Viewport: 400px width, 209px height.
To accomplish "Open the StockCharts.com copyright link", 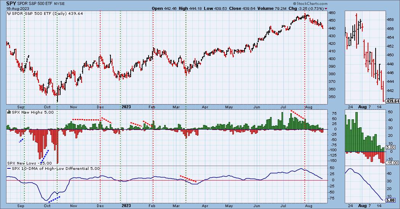I will click(310, 3).
